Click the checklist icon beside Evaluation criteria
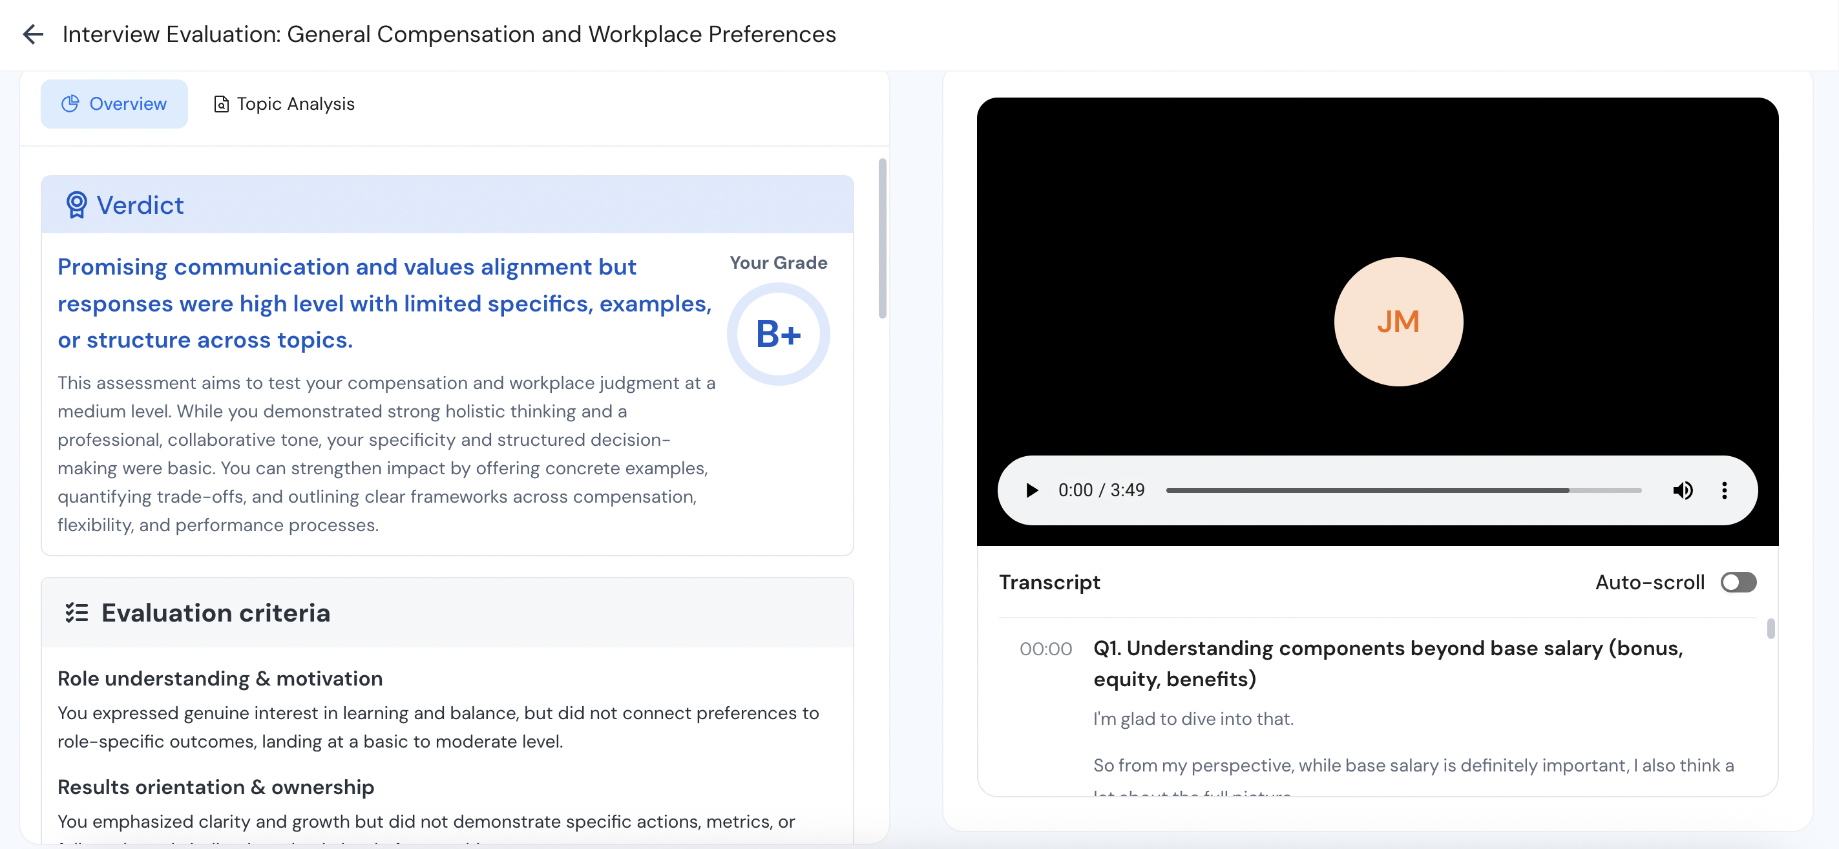1839x849 pixels. click(x=76, y=613)
